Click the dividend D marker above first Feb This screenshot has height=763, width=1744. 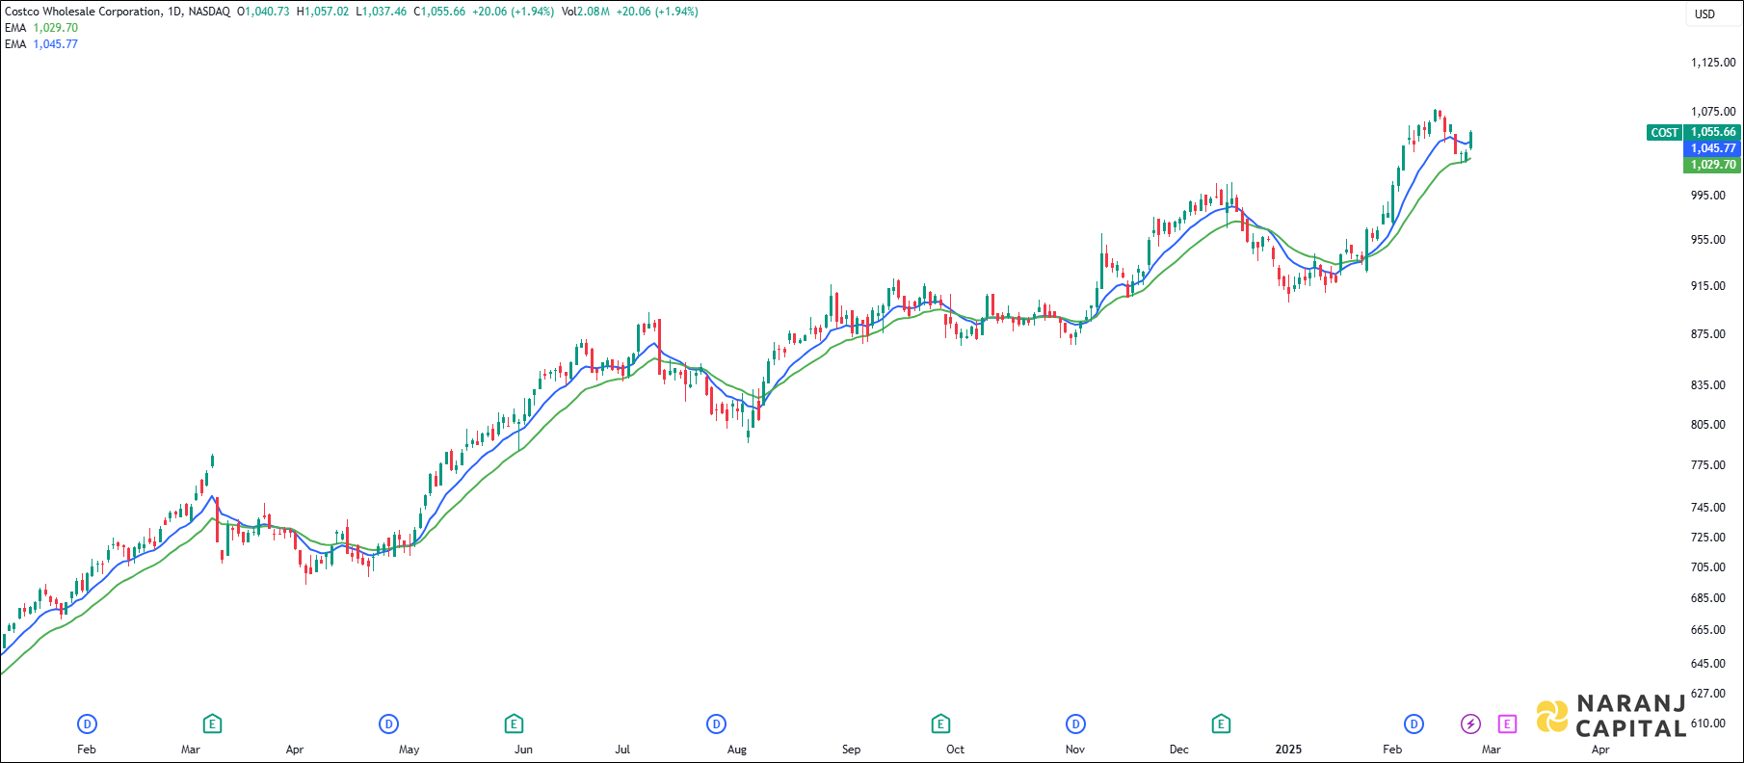coord(87,724)
